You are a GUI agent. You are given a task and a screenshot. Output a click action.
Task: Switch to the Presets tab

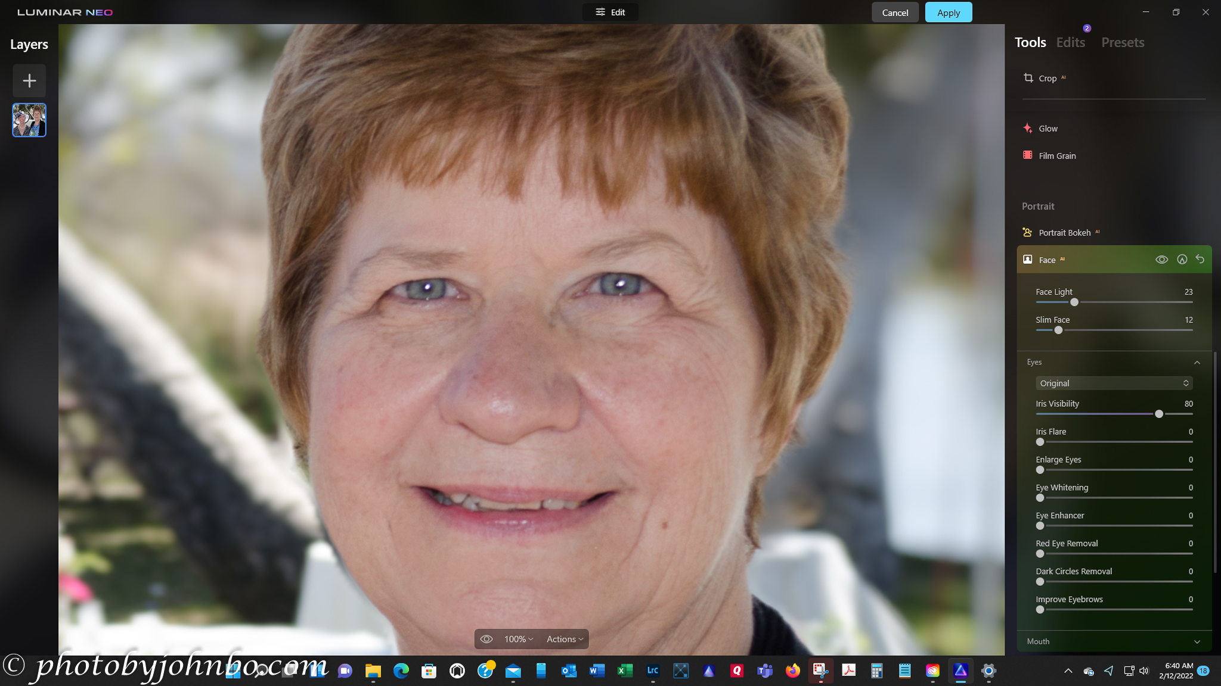click(1122, 42)
